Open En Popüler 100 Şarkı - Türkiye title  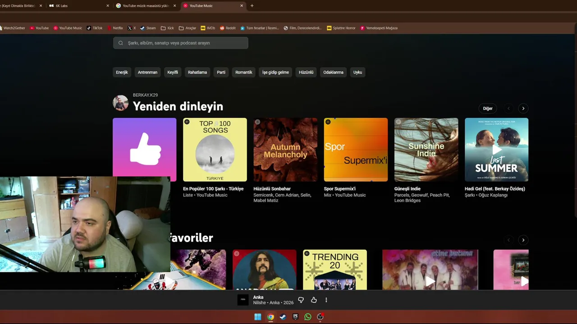pos(213,189)
